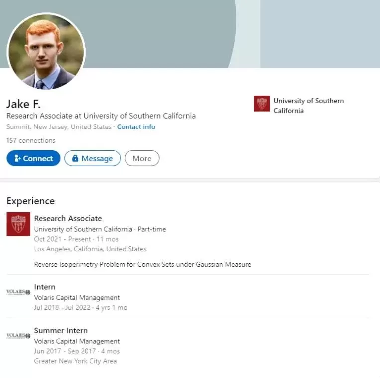Open University of Southern California school link
380x378 pixels.
click(308, 106)
